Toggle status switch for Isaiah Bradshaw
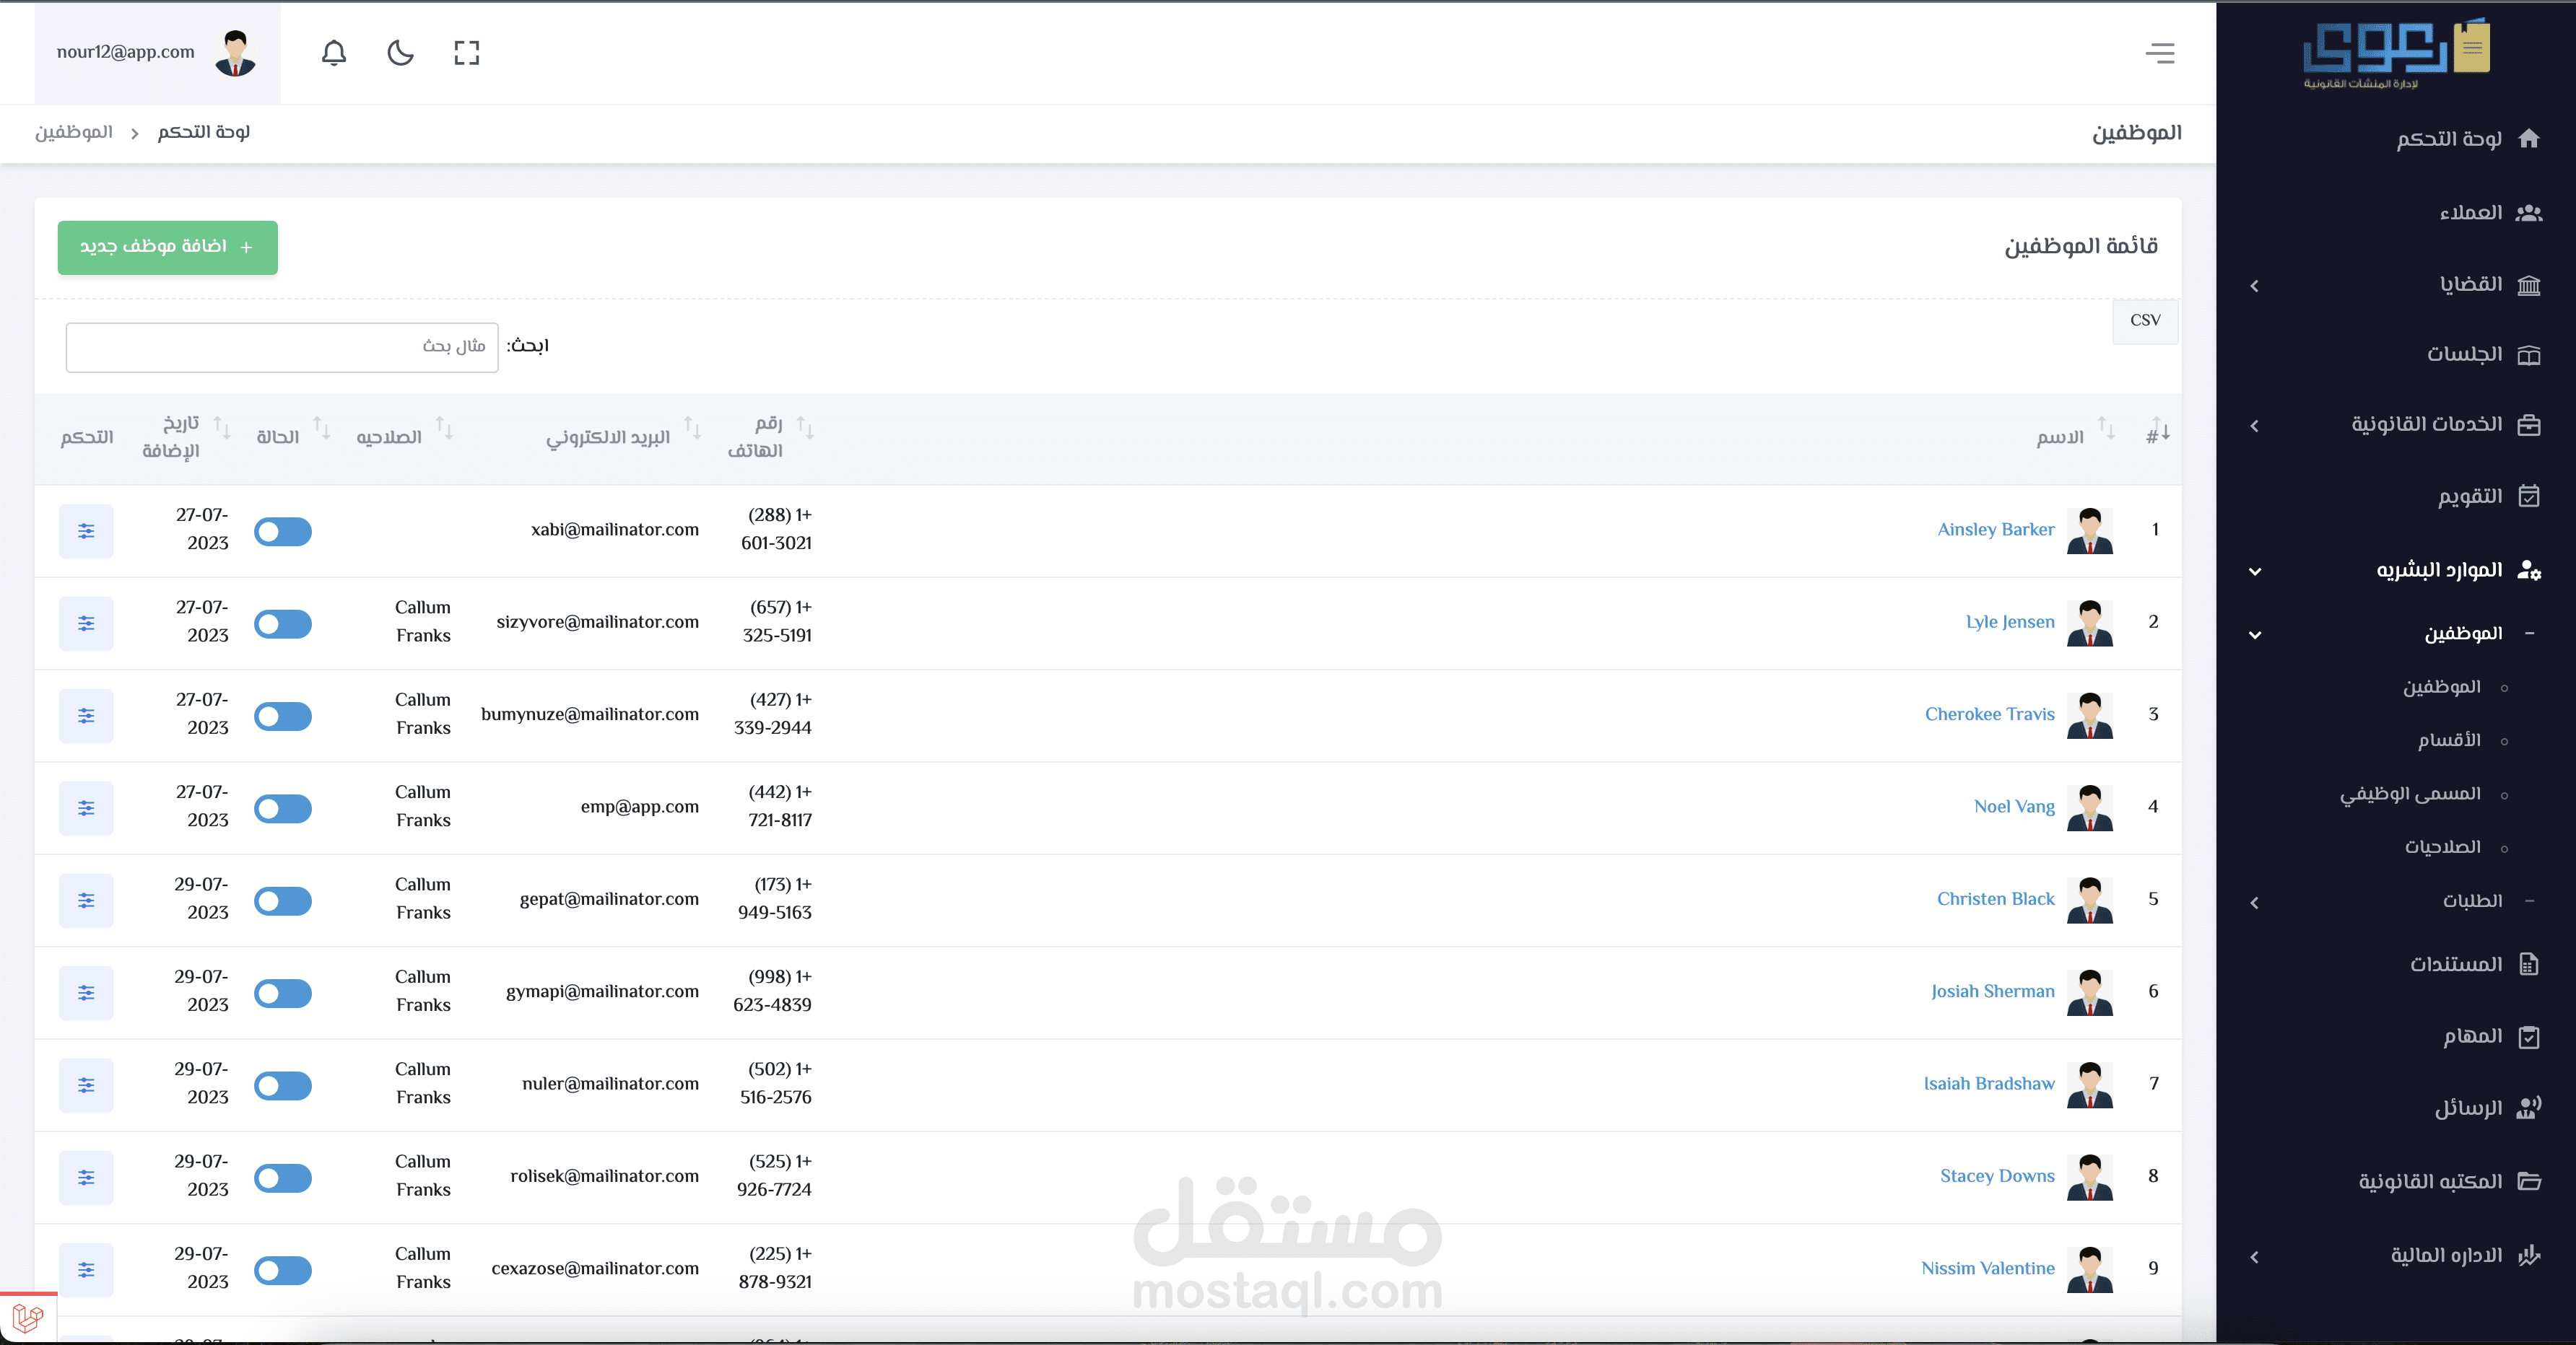This screenshot has height=1345, width=2576. [283, 1085]
